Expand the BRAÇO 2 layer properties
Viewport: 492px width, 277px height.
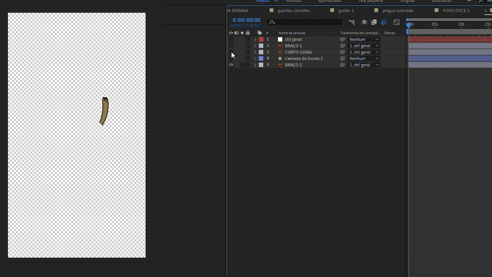click(255, 65)
